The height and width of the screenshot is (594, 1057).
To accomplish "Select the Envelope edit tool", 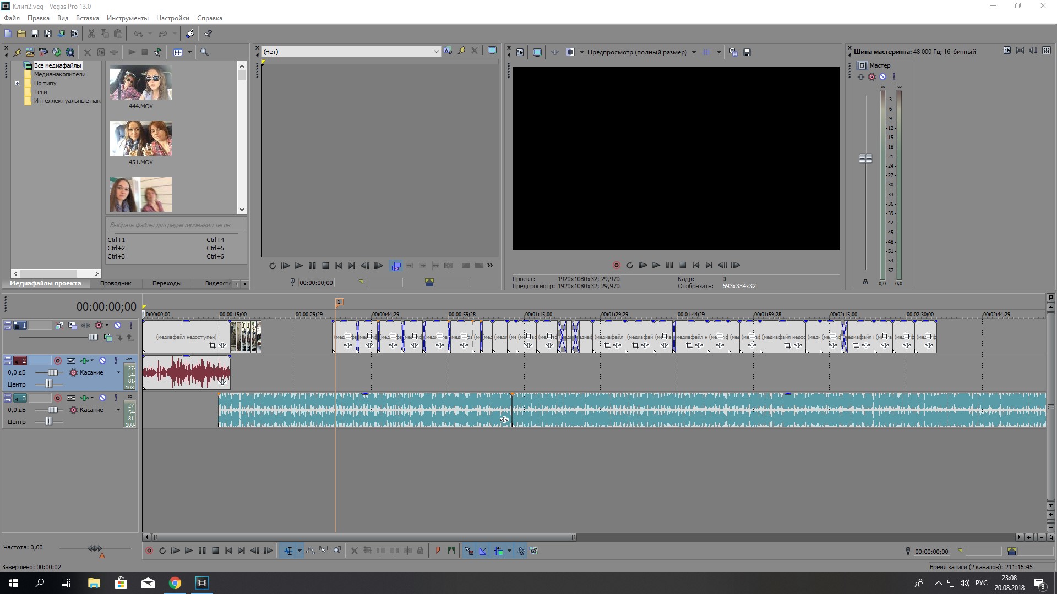I will coord(310,551).
